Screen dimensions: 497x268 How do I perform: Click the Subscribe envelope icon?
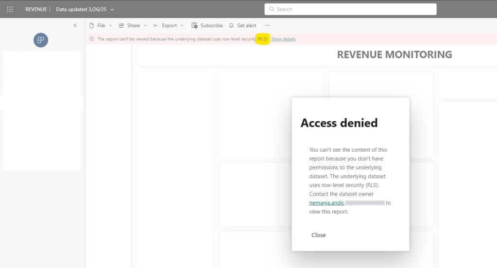194,25
